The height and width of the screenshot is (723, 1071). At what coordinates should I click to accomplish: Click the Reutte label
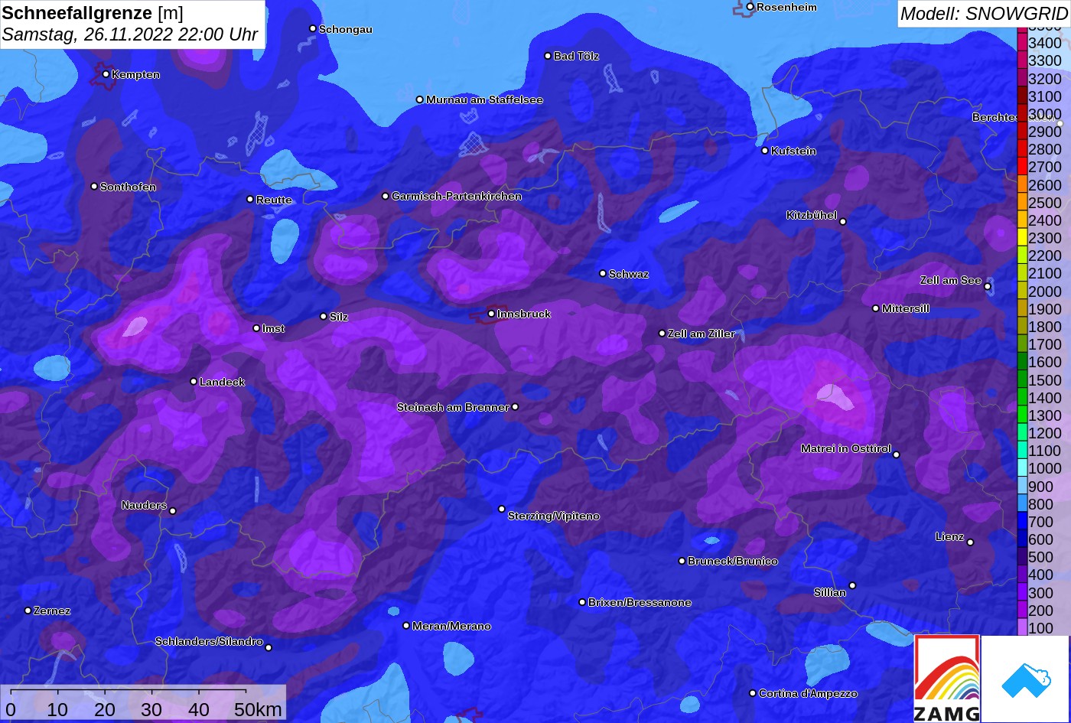coord(275,200)
